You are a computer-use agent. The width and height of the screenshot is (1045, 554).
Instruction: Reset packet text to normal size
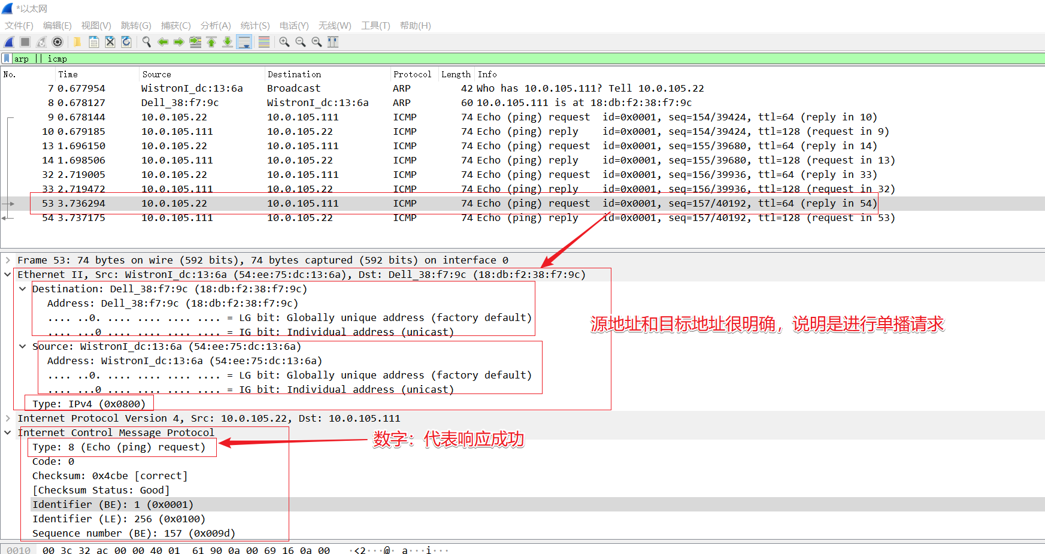pyautogui.click(x=317, y=42)
